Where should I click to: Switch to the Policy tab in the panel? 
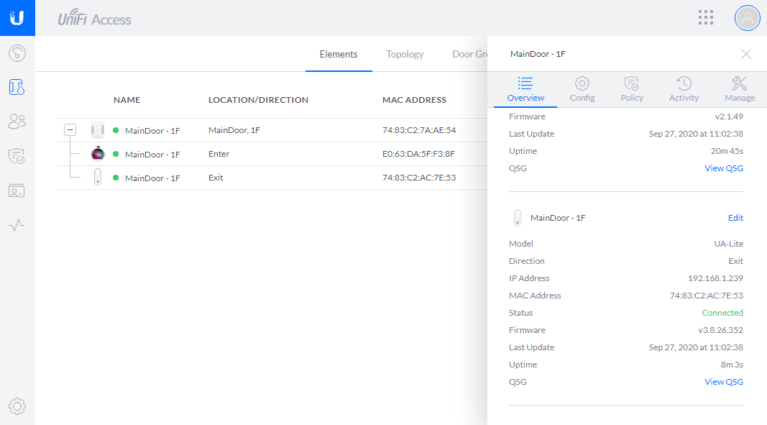point(632,90)
